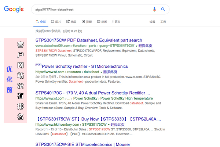Expand dropdown arrow beside st.com resource datasheet URL
This screenshot has height=147, width=220.
(x=101, y=72)
